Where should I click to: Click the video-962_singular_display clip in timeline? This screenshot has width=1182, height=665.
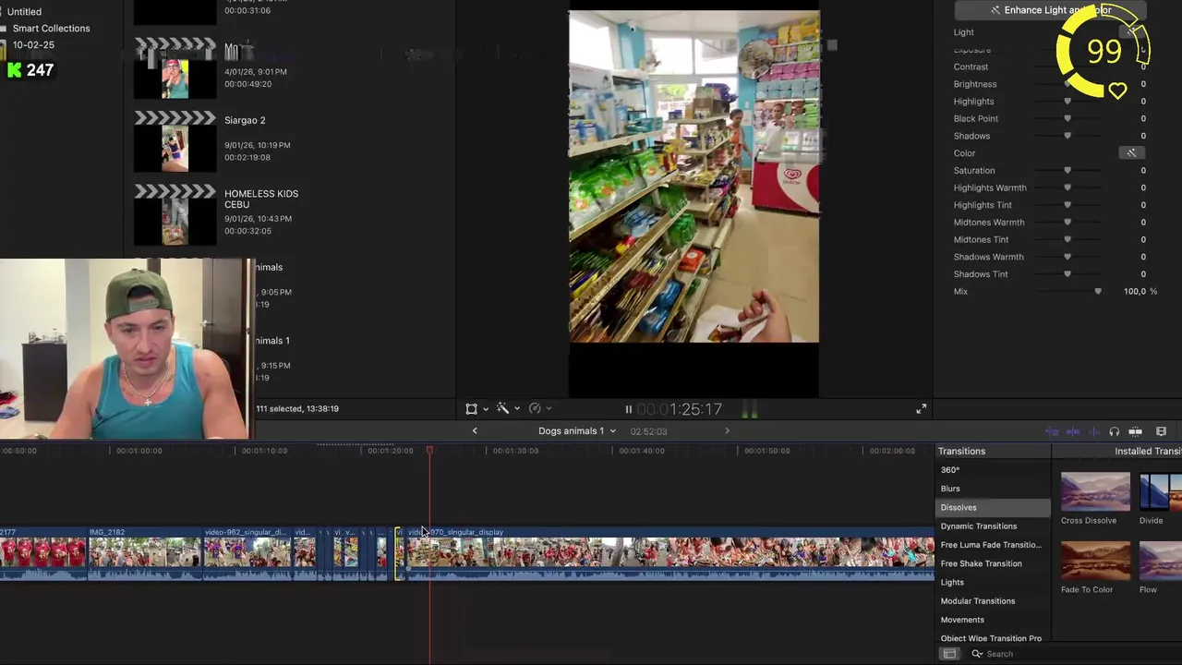pos(247,554)
